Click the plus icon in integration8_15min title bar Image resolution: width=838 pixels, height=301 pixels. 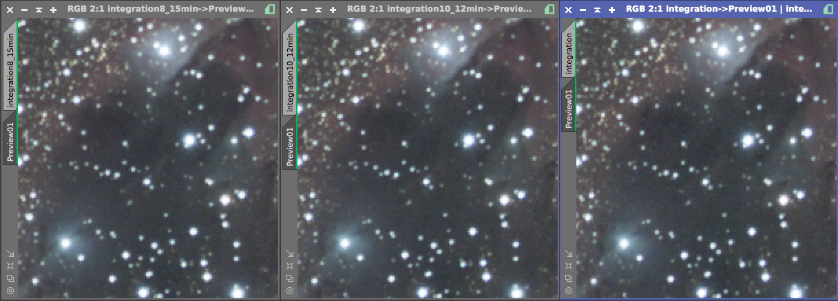point(53,10)
